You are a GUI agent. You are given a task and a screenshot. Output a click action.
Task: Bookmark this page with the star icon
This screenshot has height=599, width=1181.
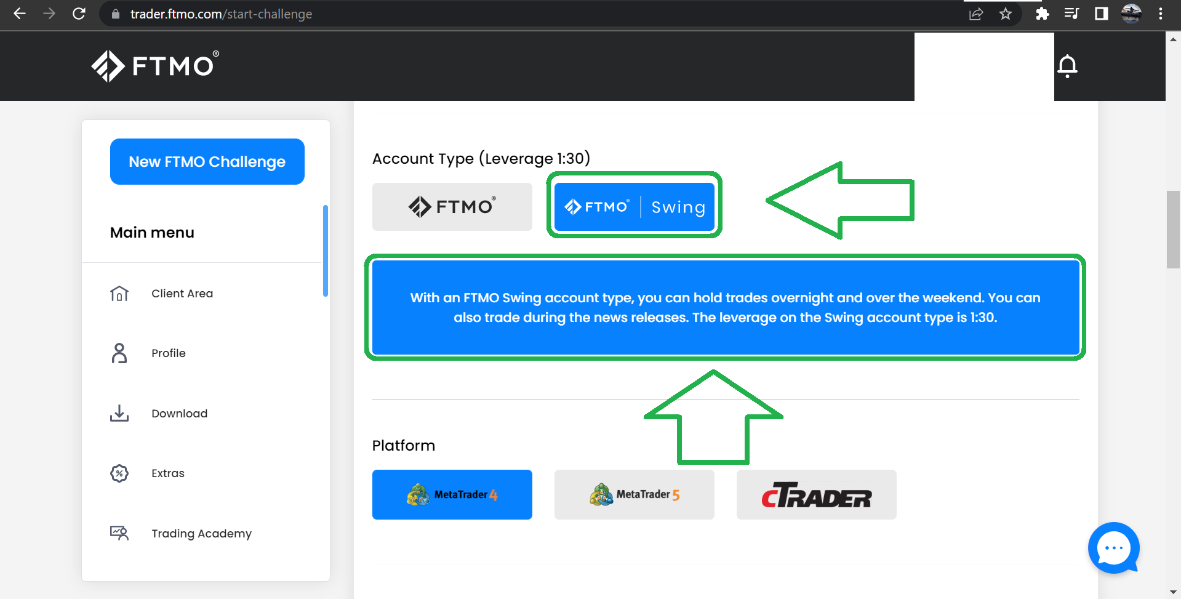[1006, 14]
